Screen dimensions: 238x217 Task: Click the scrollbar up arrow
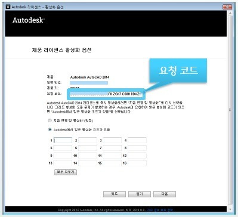pyautogui.click(x=230, y=13)
